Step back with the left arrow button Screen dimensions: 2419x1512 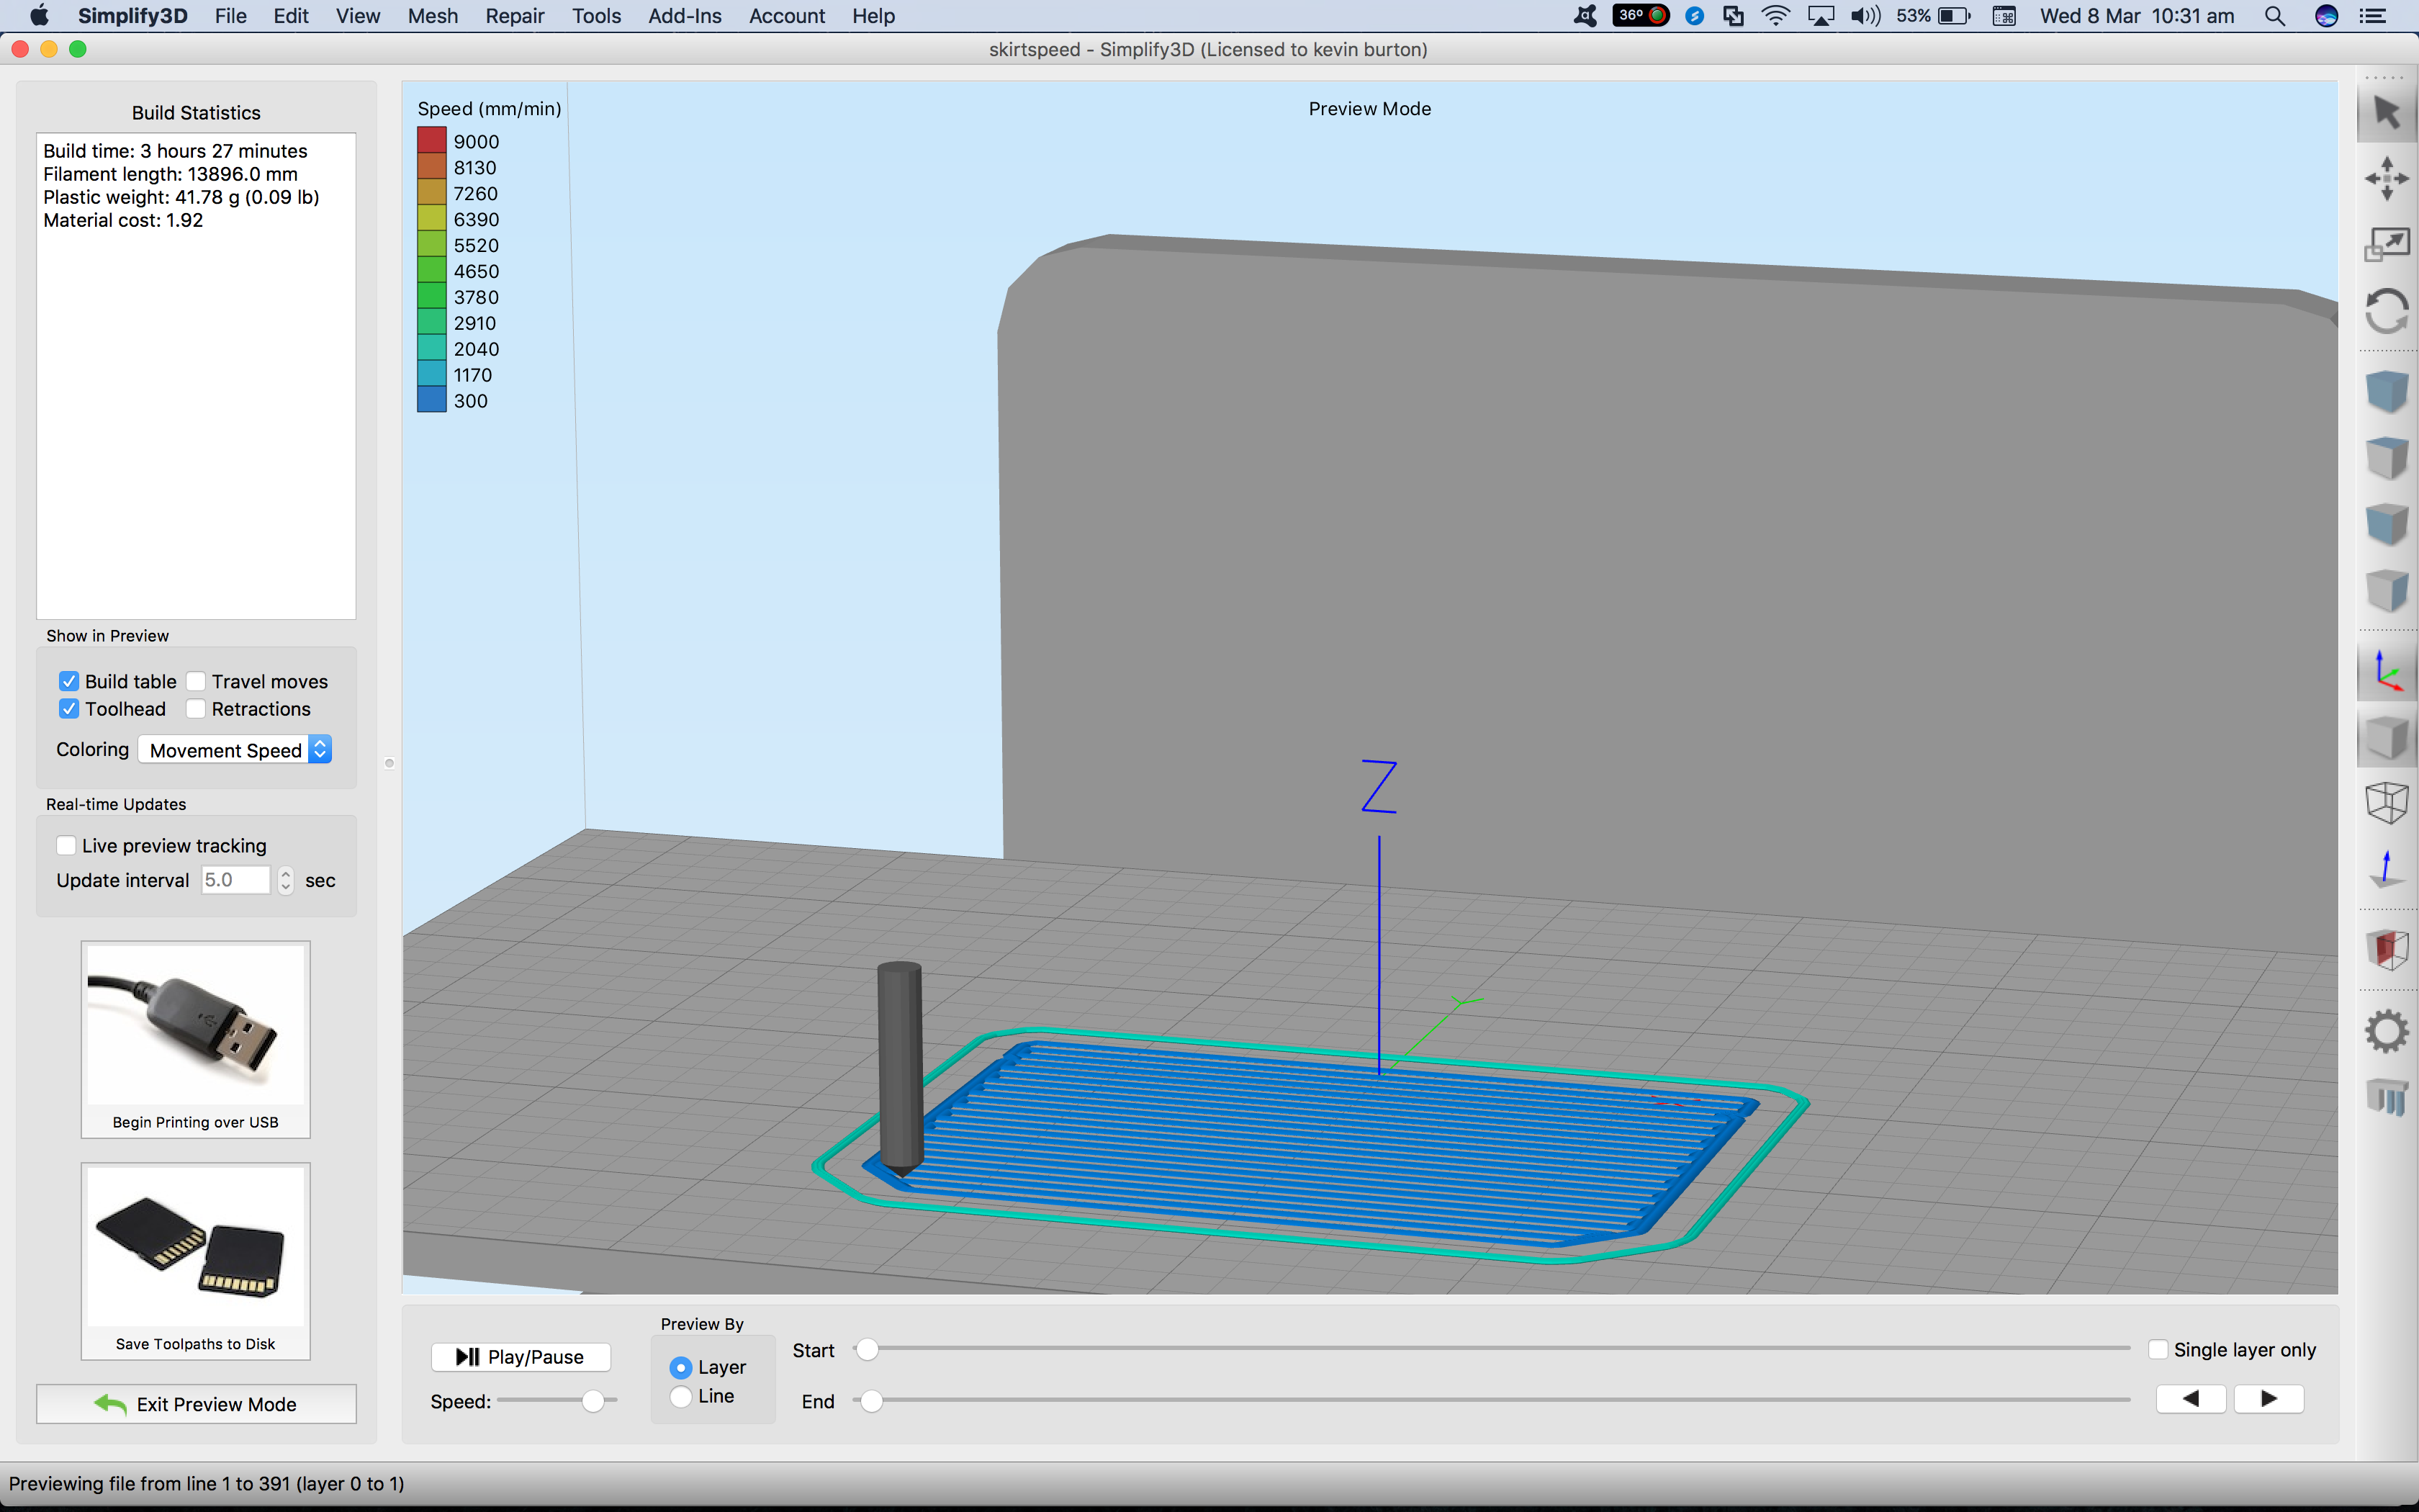tap(2191, 1399)
